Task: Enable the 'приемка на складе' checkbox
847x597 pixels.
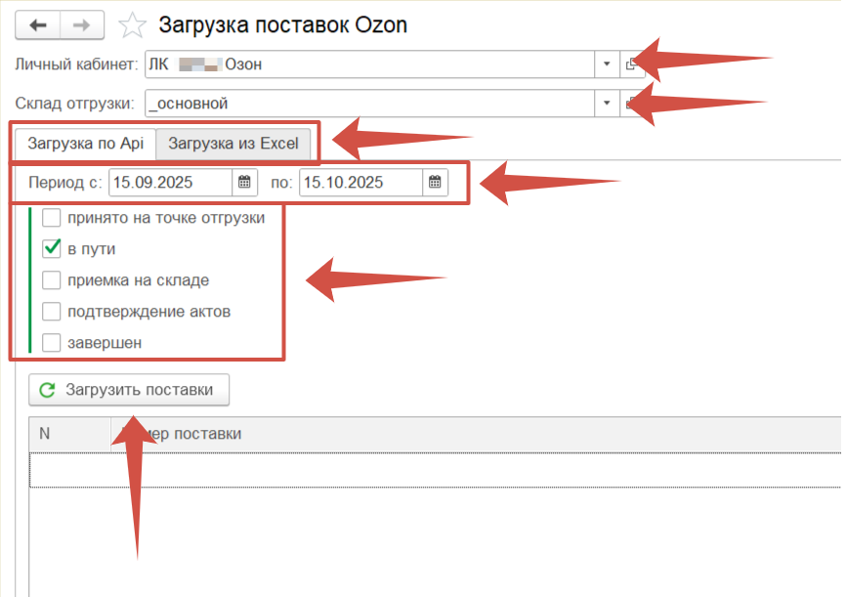Action: pos(52,279)
